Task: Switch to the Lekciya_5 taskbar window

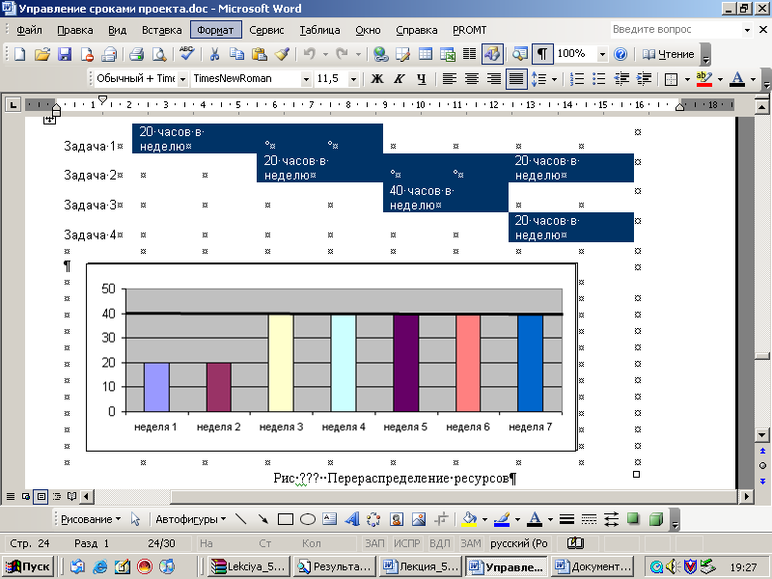Action: [x=248, y=566]
